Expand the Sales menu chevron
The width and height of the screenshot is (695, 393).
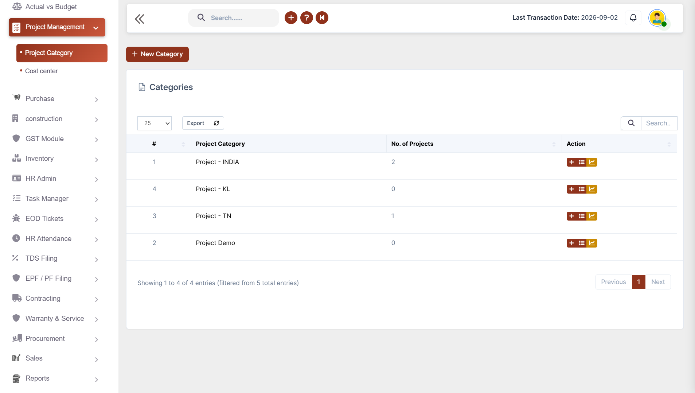pyautogui.click(x=97, y=359)
